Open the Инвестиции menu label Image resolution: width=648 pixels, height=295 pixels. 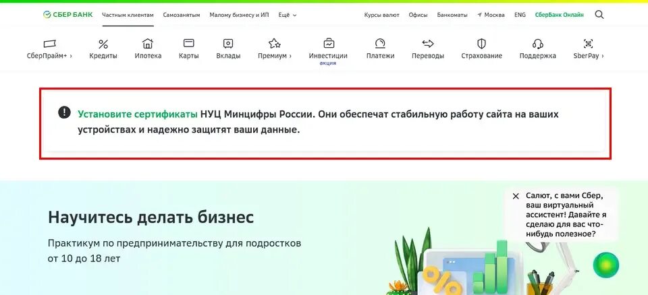click(x=328, y=56)
